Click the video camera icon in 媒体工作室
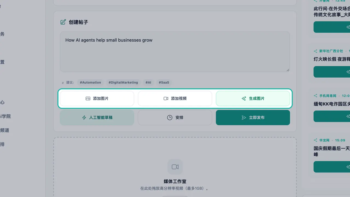 point(175,167)
